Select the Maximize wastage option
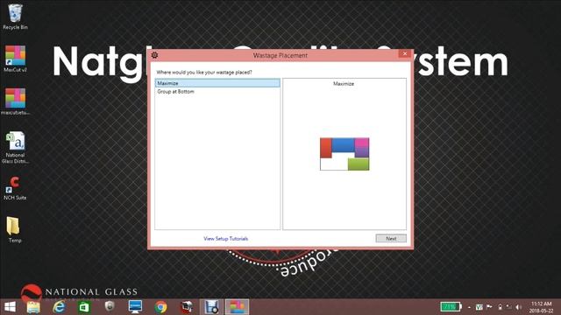The image size is (561, 315). (x=217, y=83)
